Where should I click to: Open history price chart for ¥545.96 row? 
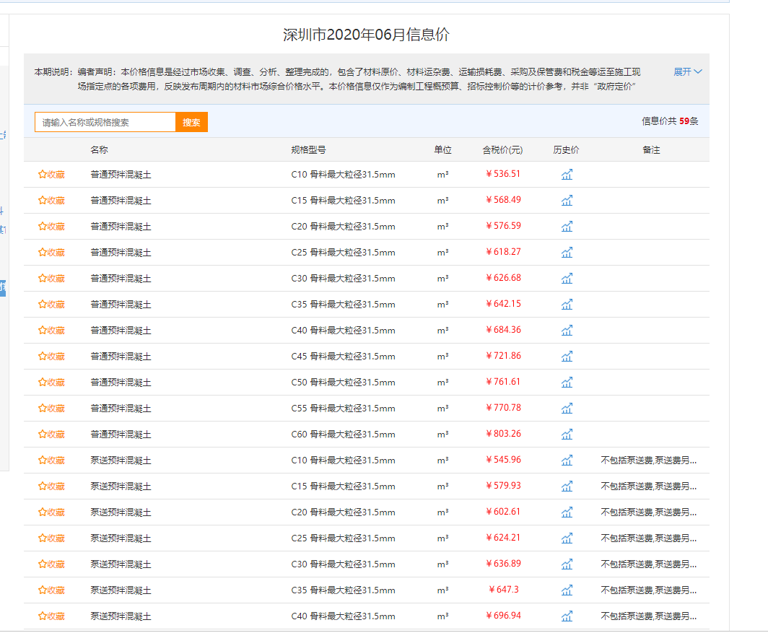click(x=567, y=460)
